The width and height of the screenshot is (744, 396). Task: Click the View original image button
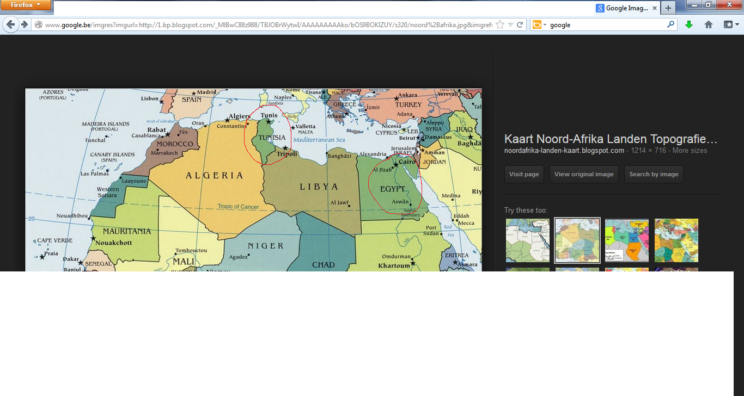coord(584,175)
